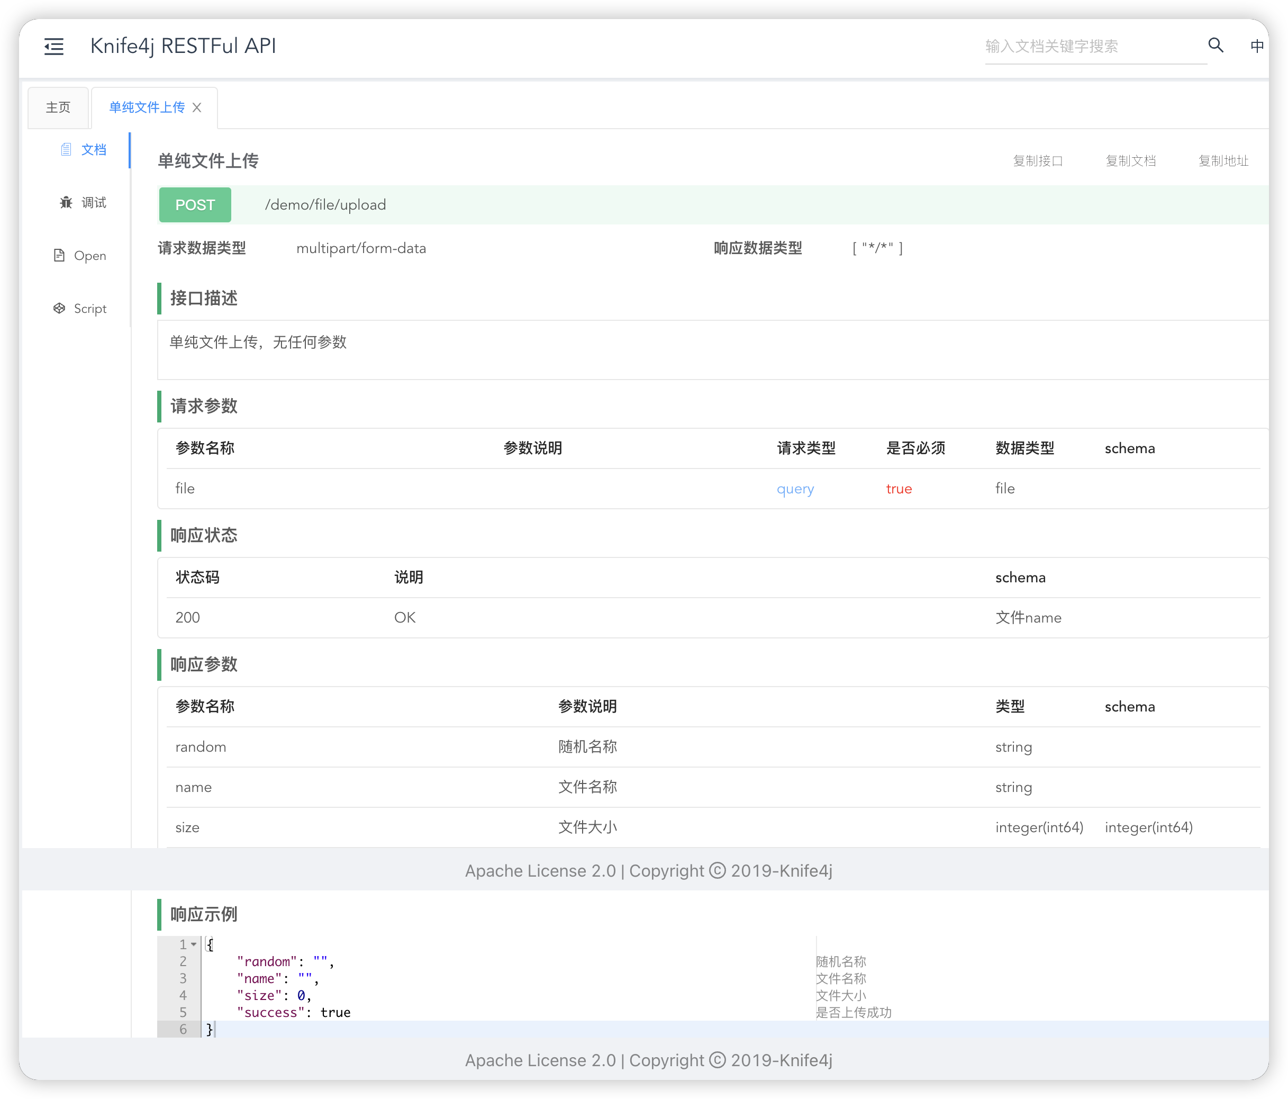This screenshot has height=1099, width=1288.
Task: Click the /demo/file/upload path text
Action: [325, 205]
